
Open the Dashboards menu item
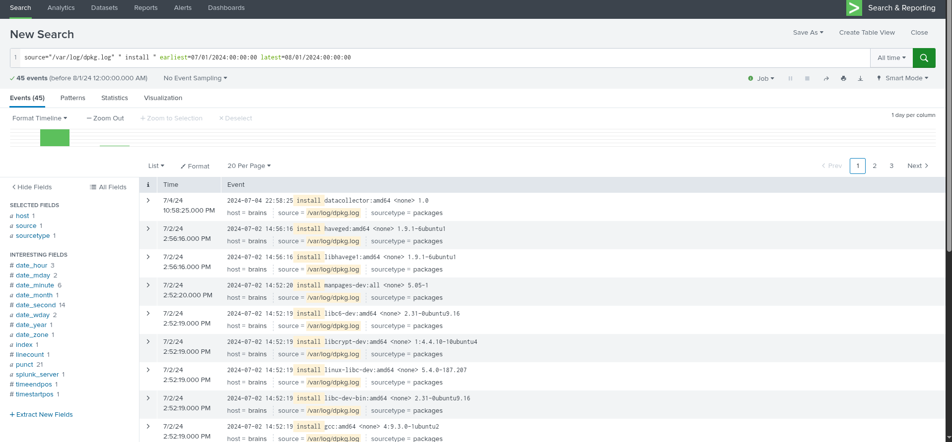(x=226, y=8)
